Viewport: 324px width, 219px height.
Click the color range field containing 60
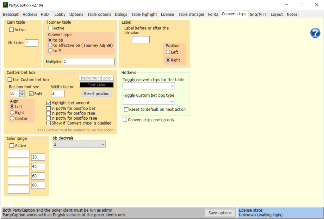point(38,176)
